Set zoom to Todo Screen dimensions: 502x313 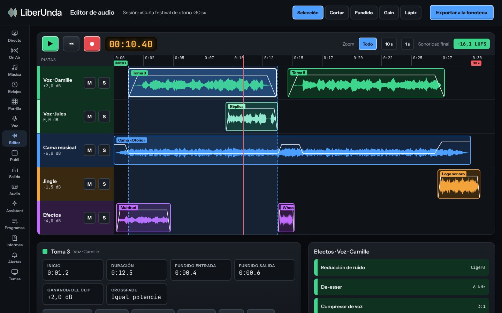pyautogui.click(x=368, y=44)
